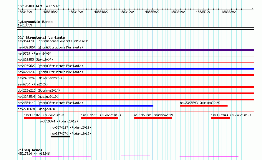Open variant label nsv4269607 (gnomADStructuralVariants)
Image resolution: width=262 pixels, height=160 pixels.
[x=50, y=66]
